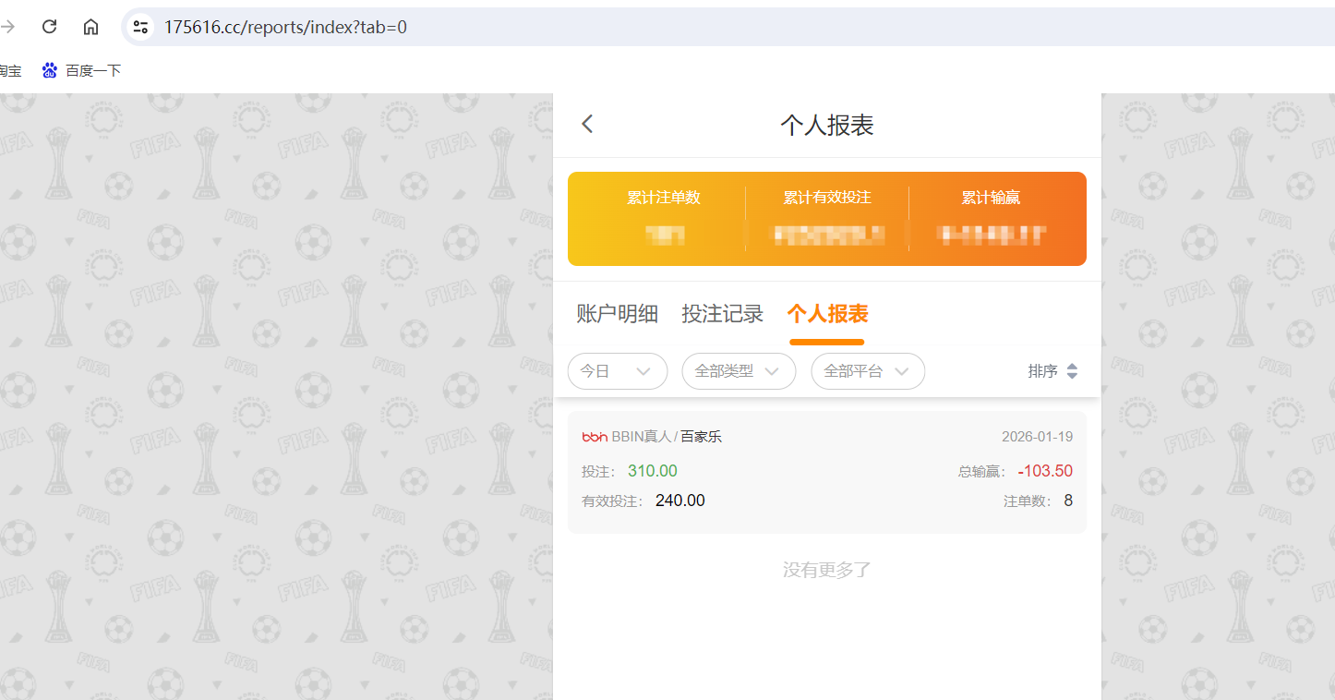The width and height of the screenshot is (1335, 700).
Task: Open the 全部平台 platform filter dropdown
Action: [x=867, y=370]
